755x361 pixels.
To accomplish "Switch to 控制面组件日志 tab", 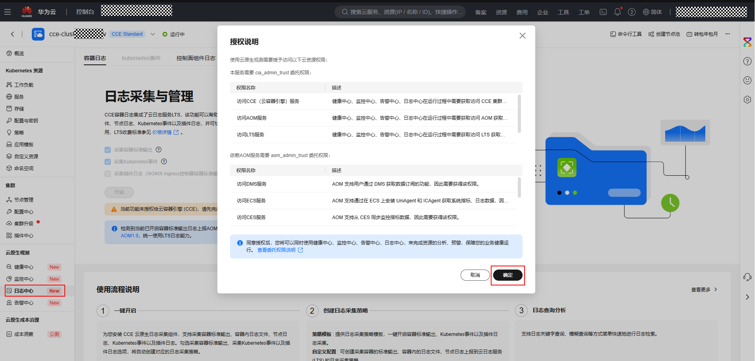I will (x=196, y=58).
